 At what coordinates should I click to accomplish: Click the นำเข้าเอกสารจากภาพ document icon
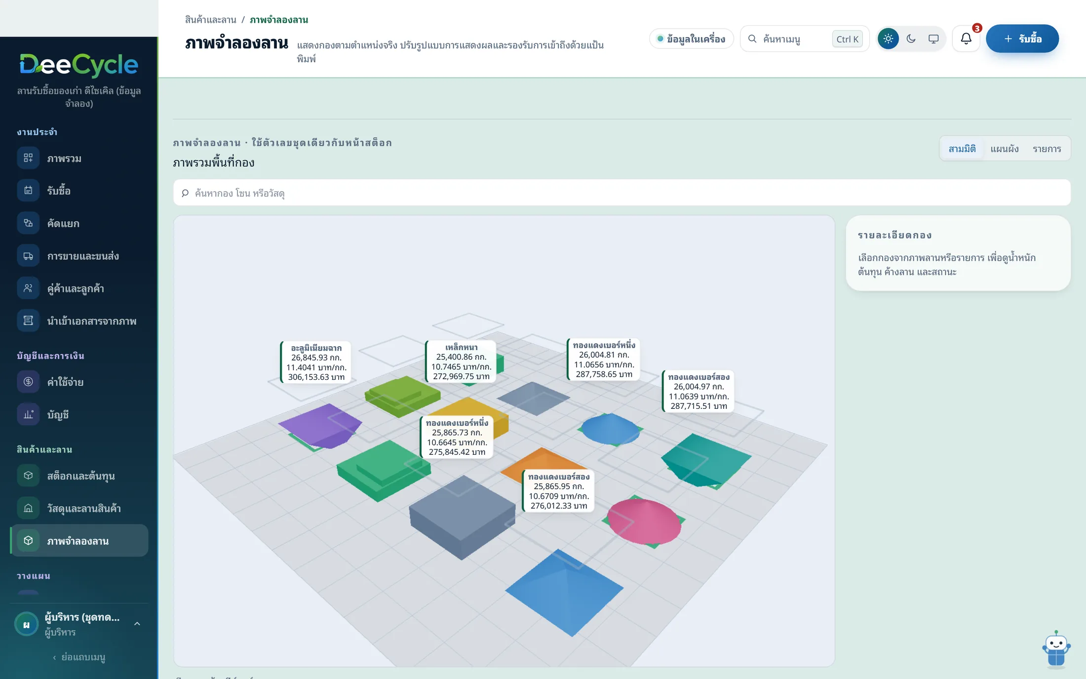click(x=28, y=321)
